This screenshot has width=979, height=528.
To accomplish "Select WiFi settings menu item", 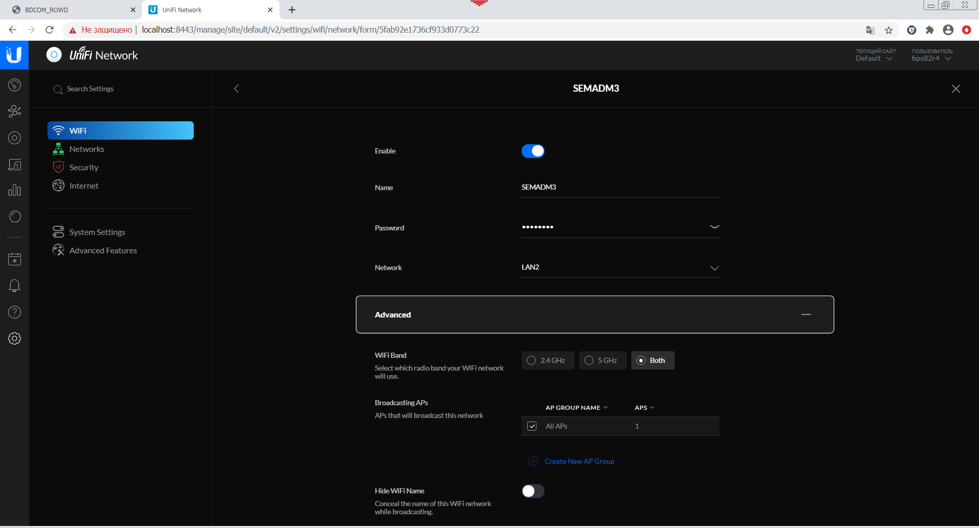I will [120, 130].
